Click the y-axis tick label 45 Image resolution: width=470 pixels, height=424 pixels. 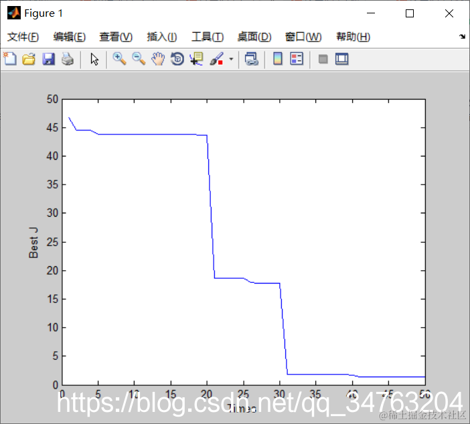(x=52, y=128)
